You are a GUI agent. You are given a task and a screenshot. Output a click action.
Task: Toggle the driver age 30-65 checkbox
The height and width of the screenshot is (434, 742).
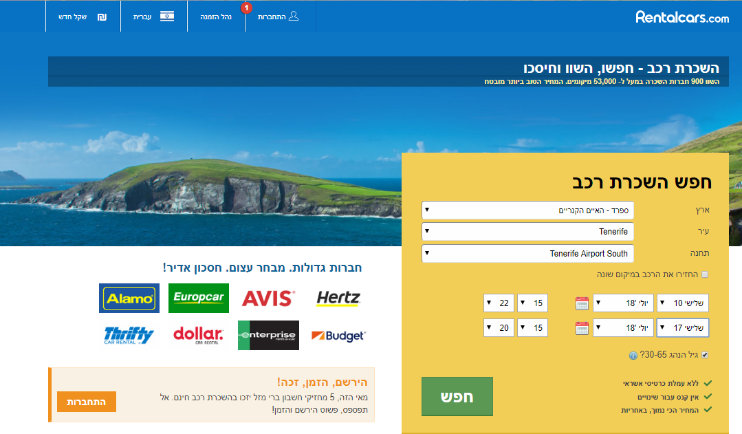point(704,355)
